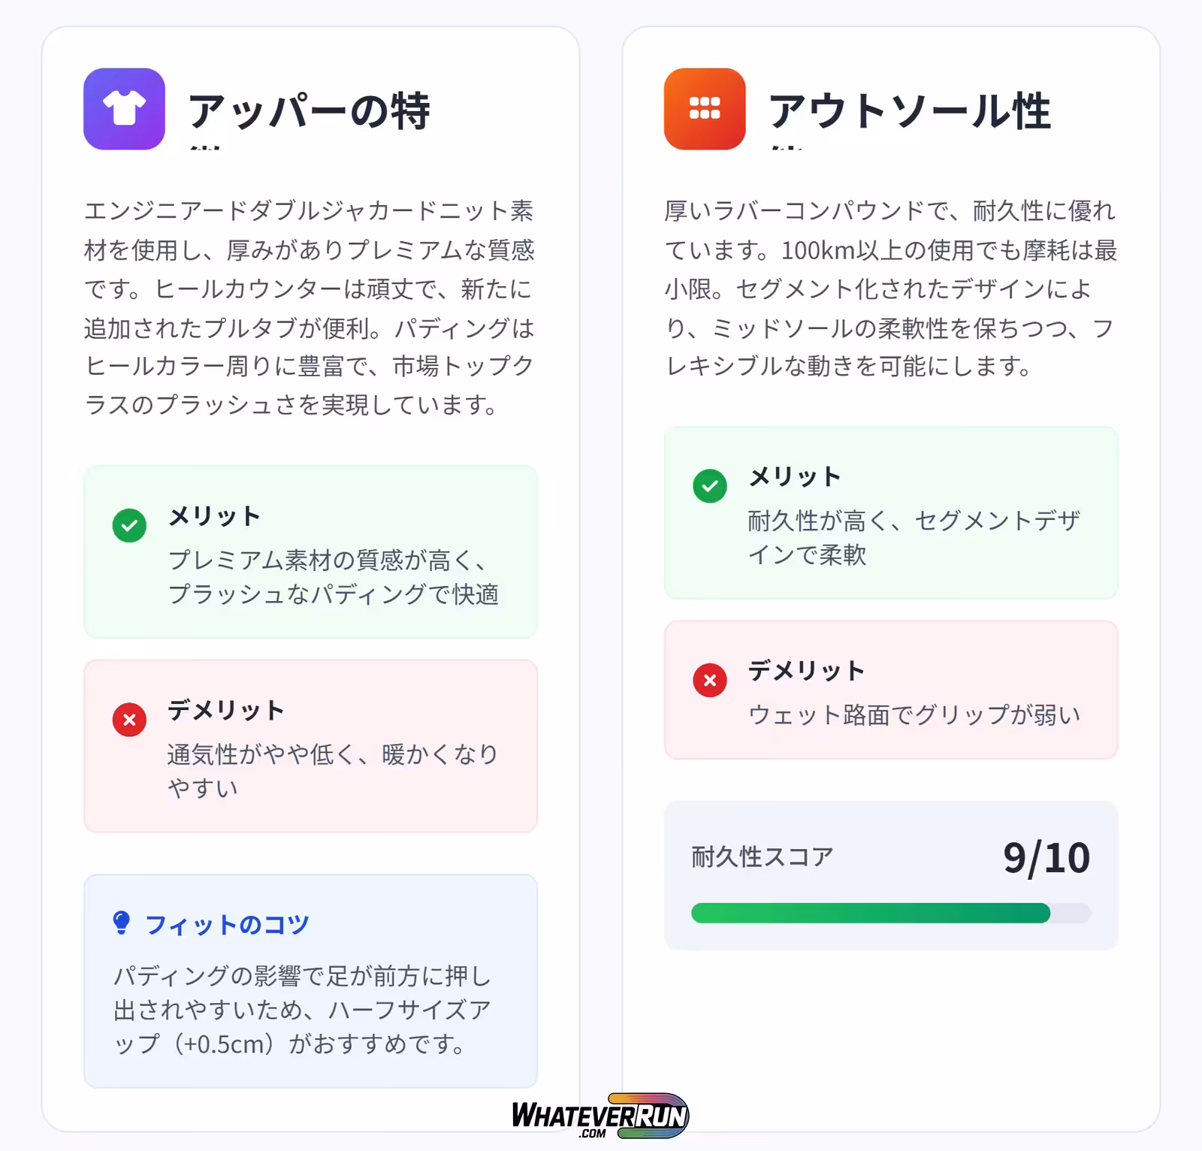Image resolution: width=1202 pixels, height=1151 pixels.
Task: Click the half-size-up fit tip paragraph
Action: click(302, 1010)
